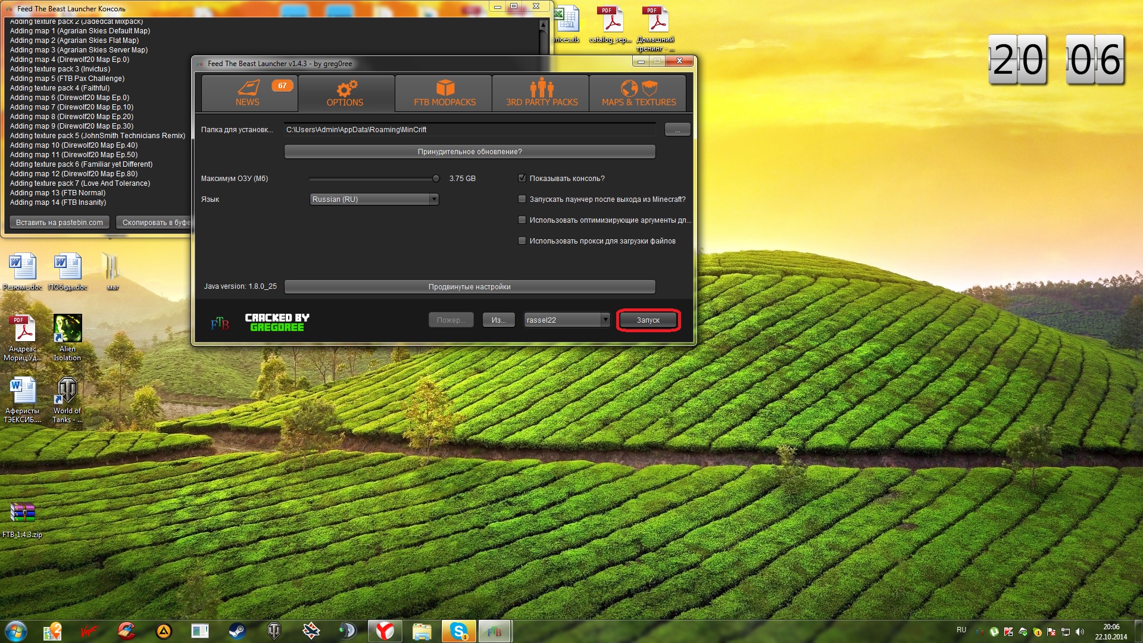Open the red Virgin-style taskbar shortcut

[89, 631]
